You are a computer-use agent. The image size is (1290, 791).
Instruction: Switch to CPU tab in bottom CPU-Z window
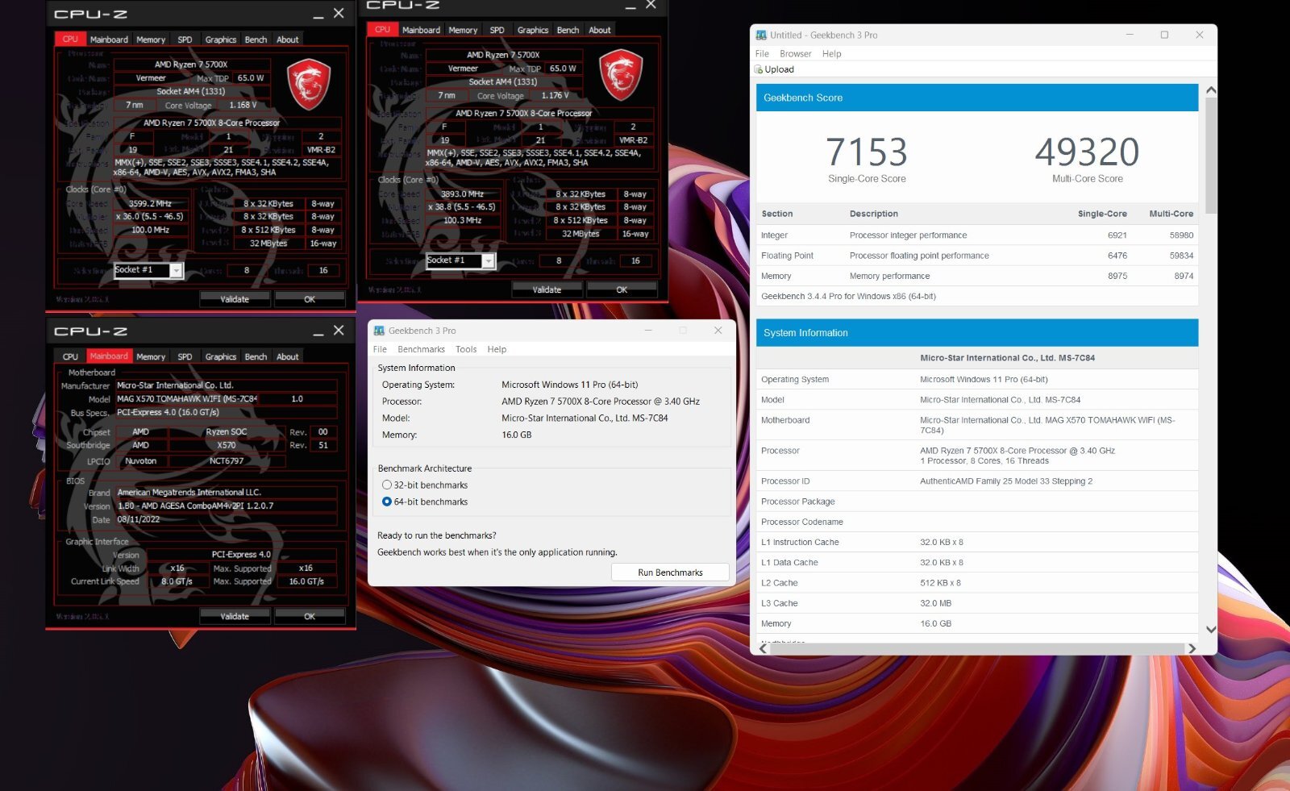point(71,356)
